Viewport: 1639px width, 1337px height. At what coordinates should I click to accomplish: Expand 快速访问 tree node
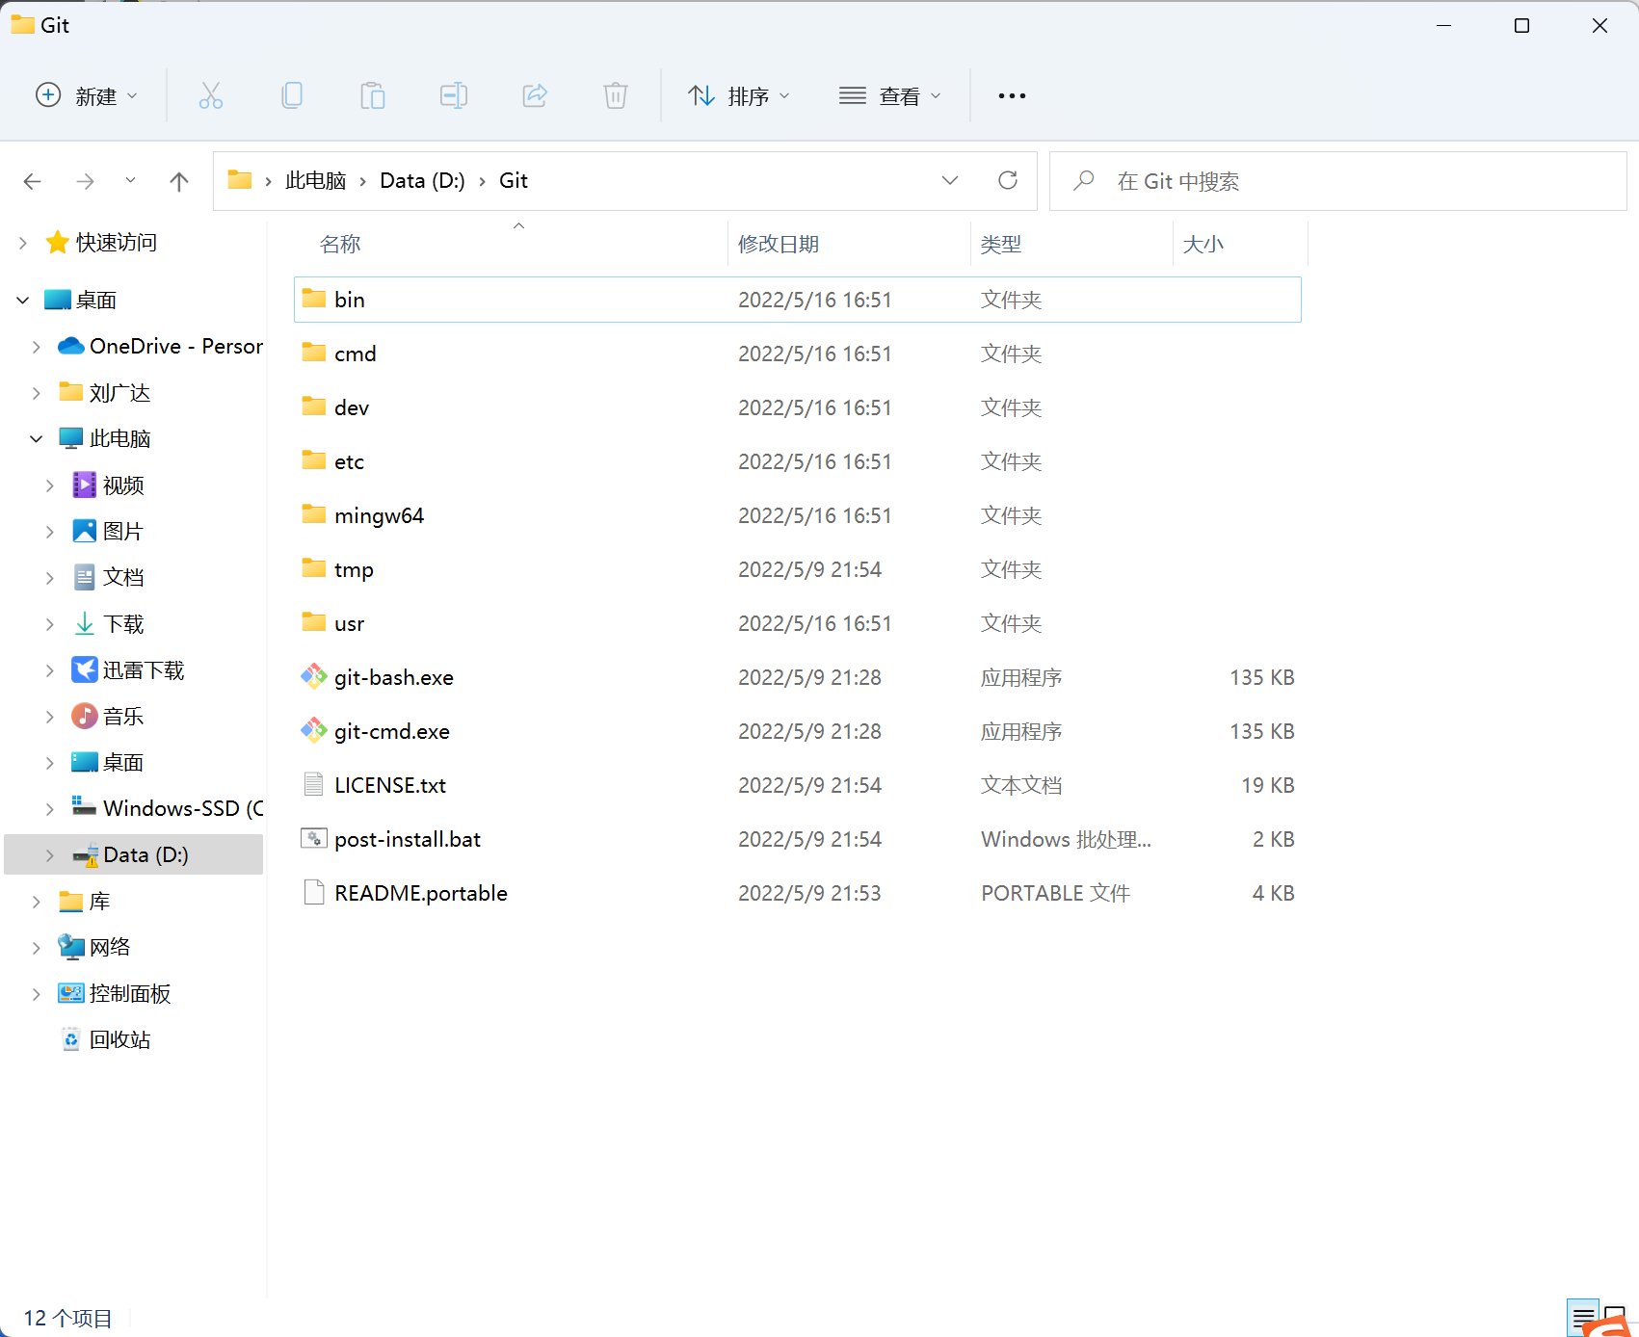pos(23,243)
